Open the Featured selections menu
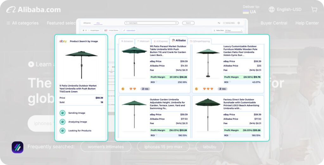324x165 pixels. tap(61, 23)
